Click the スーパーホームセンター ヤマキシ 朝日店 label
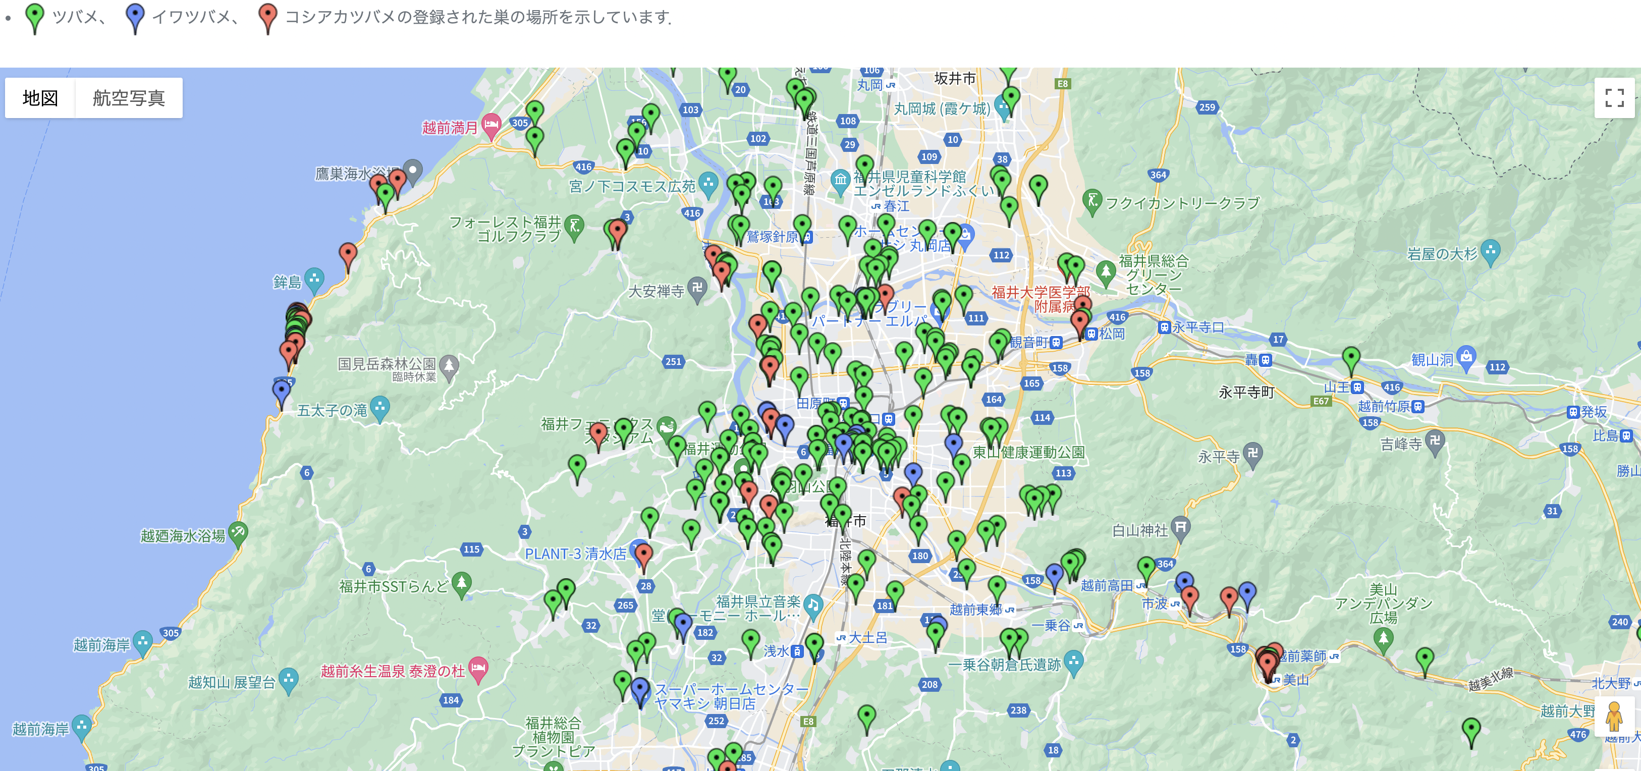This screenshot has width=1641, height=771. click(x=731, y=696)
